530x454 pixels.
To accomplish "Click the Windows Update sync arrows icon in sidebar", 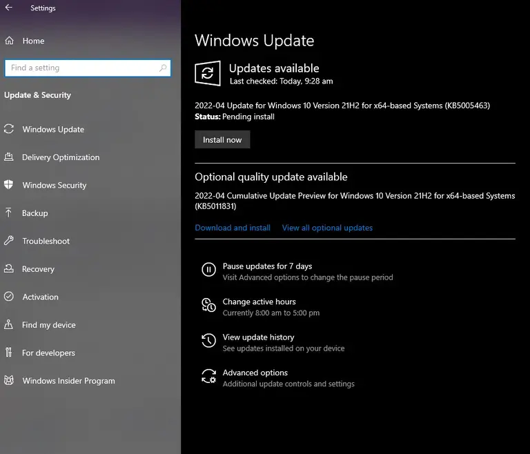I will pyautogui.click(x=9, y=129).
